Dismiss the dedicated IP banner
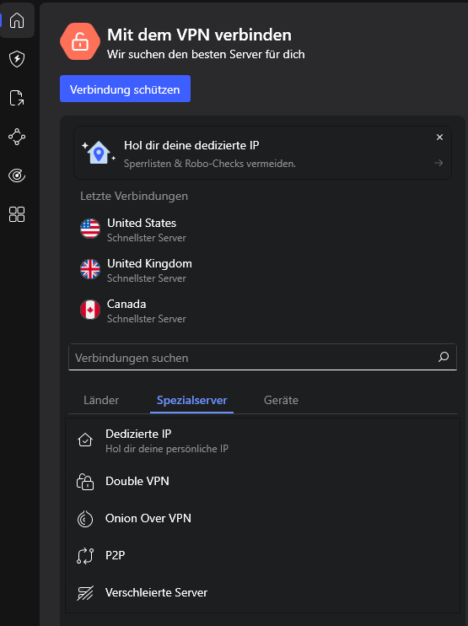The width and height of the screenshot is (468, 626). [x=439, y=138]
